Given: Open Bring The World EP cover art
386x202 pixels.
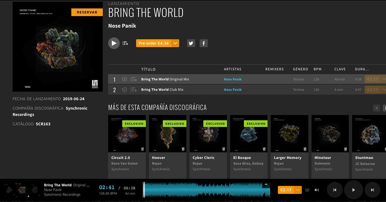Looking at the screenshot, I should click(x=58, y=47).
